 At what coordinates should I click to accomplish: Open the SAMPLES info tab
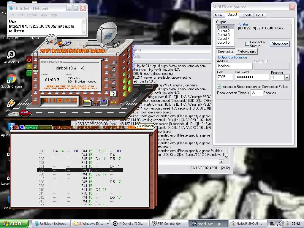pos(114,128)
